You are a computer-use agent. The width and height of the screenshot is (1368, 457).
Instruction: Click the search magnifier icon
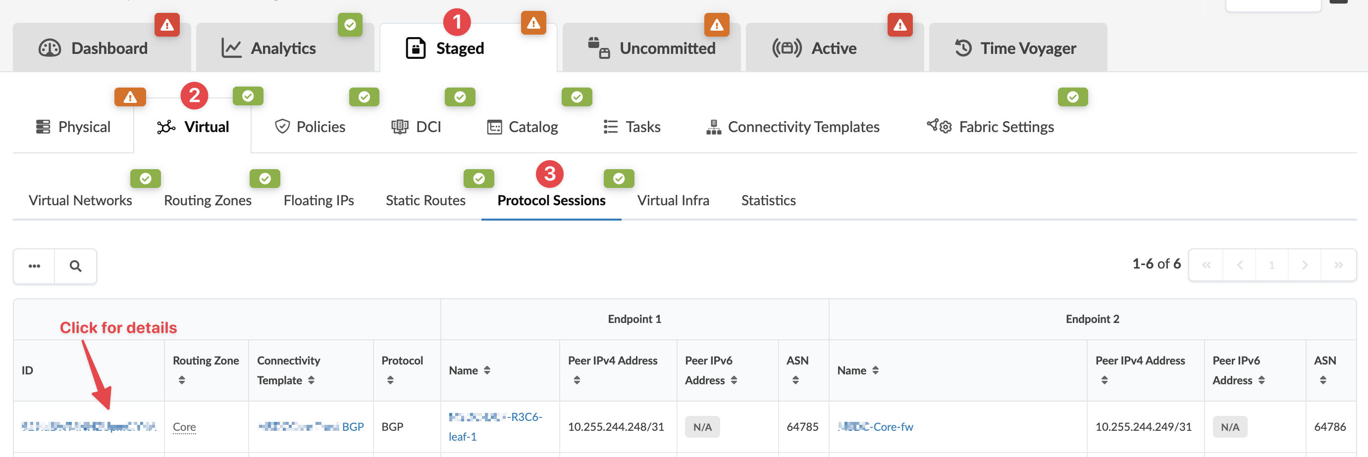[x=75, y=266]
